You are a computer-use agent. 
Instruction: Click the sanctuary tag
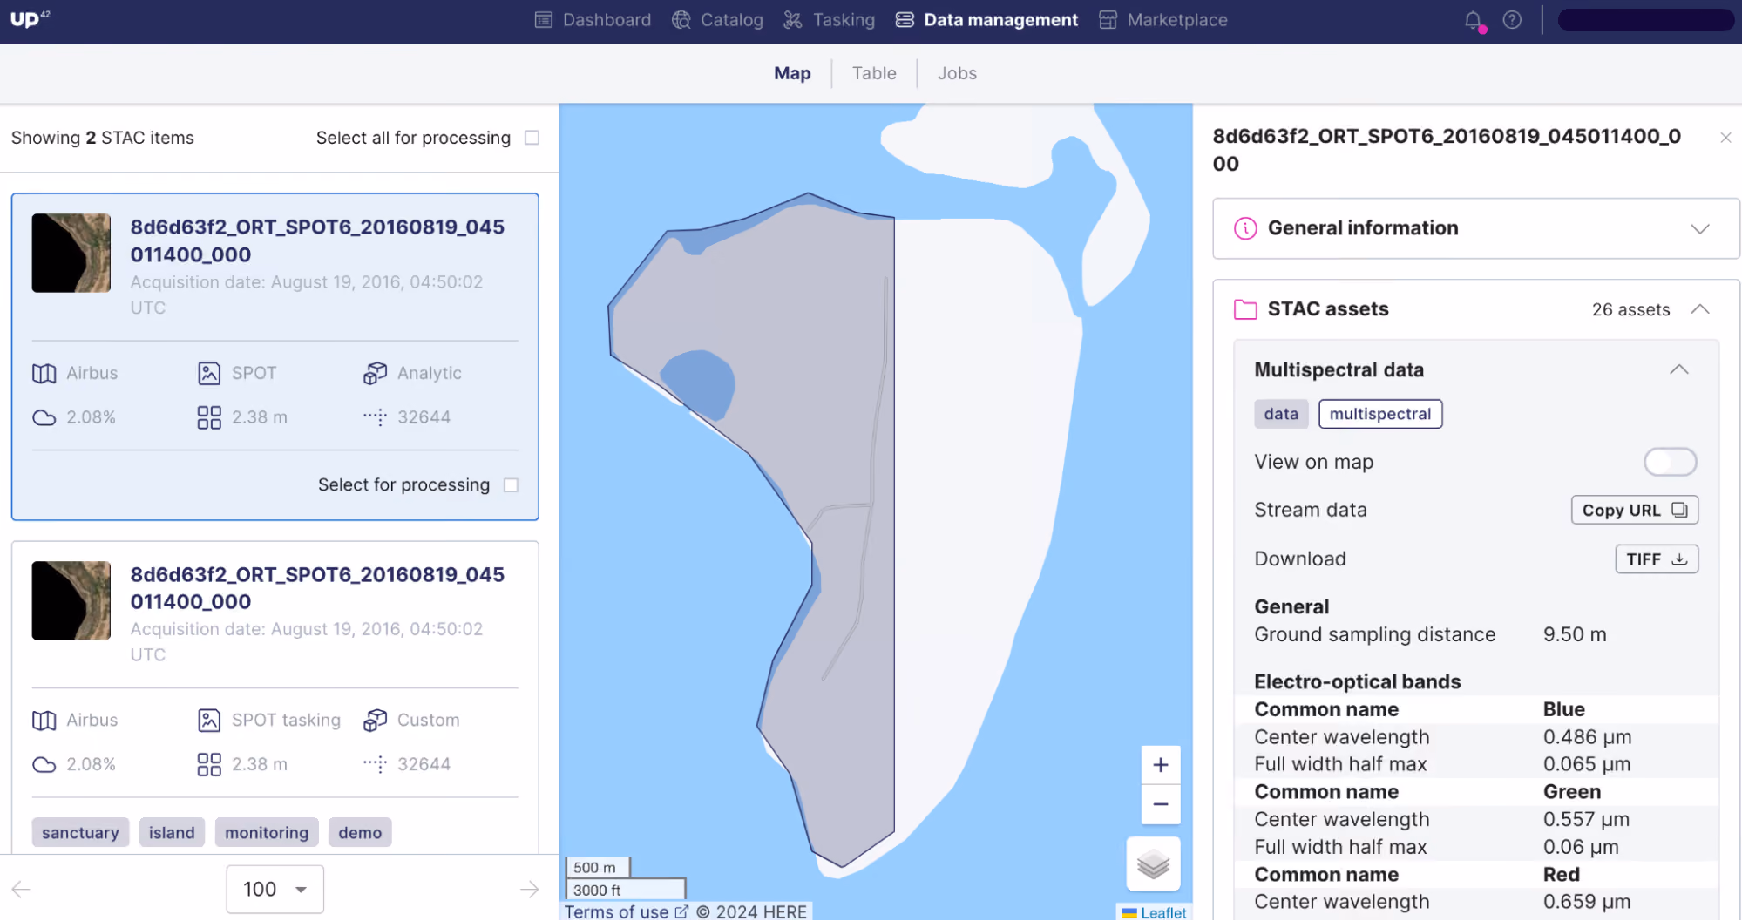pos(80,832)
